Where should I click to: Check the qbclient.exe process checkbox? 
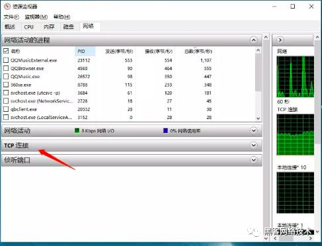click(x=6, y=109)
